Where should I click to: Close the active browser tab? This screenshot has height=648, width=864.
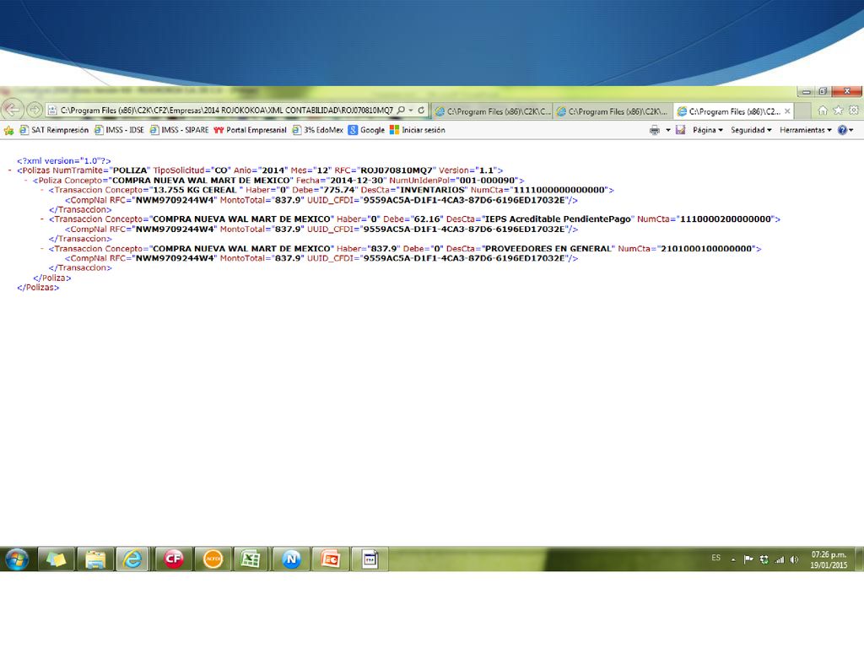(787, 111)
